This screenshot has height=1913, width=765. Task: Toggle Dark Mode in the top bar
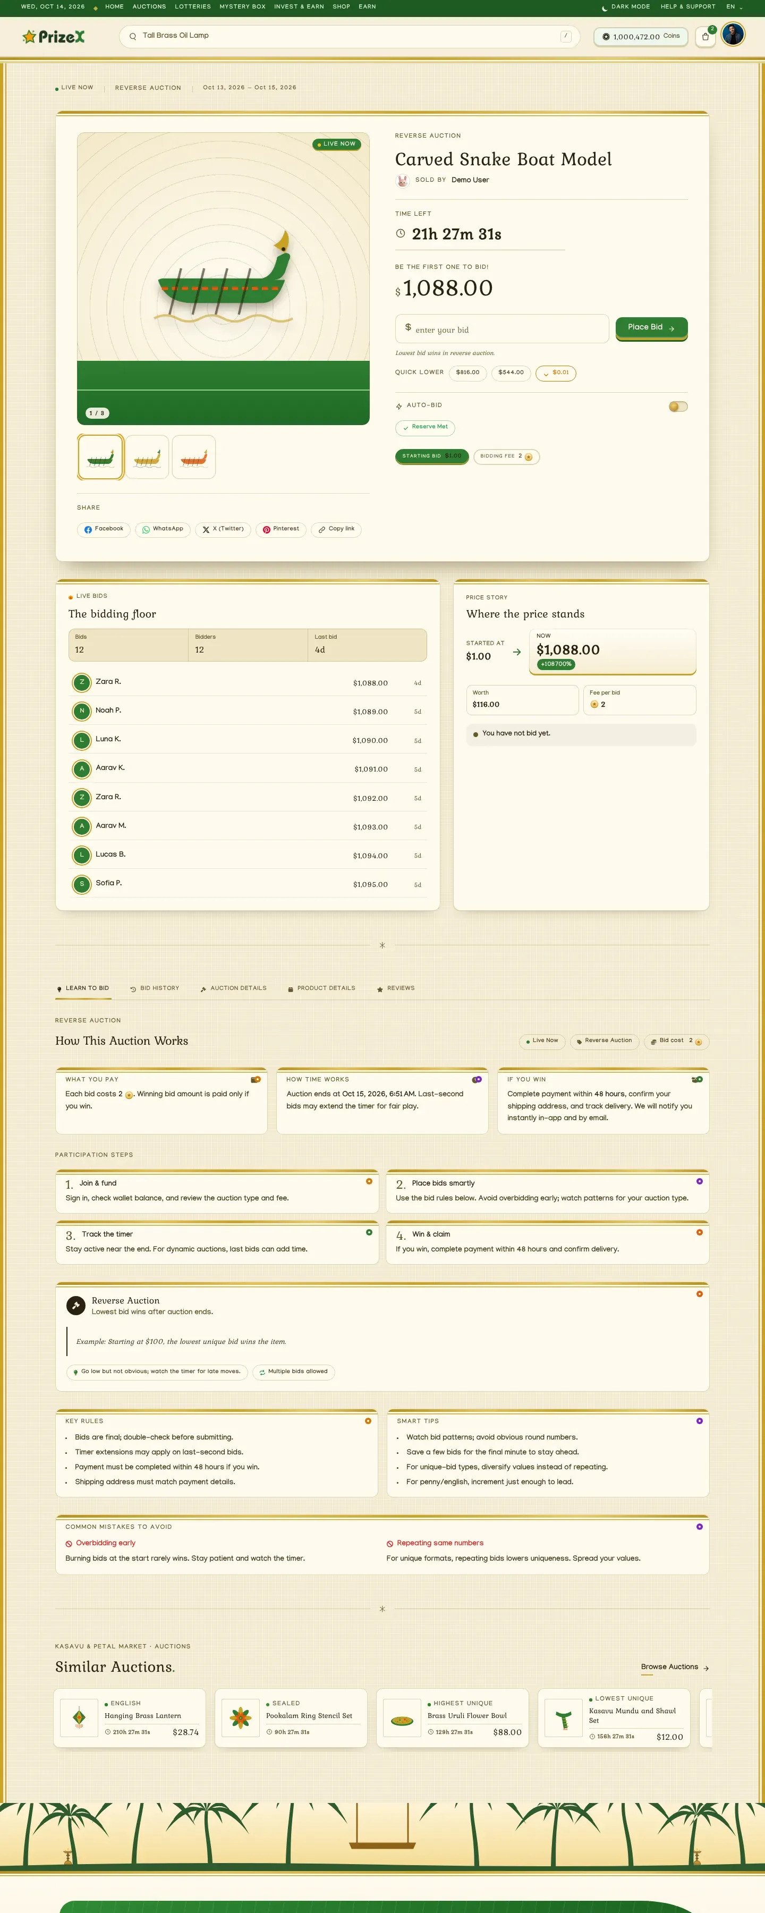(x=625, y=7)
